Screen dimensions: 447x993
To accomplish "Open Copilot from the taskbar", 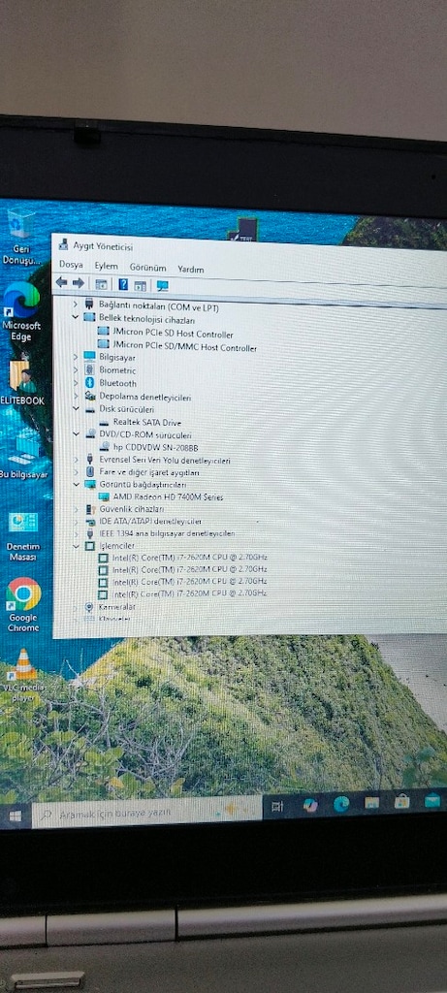I will [309, 805].
